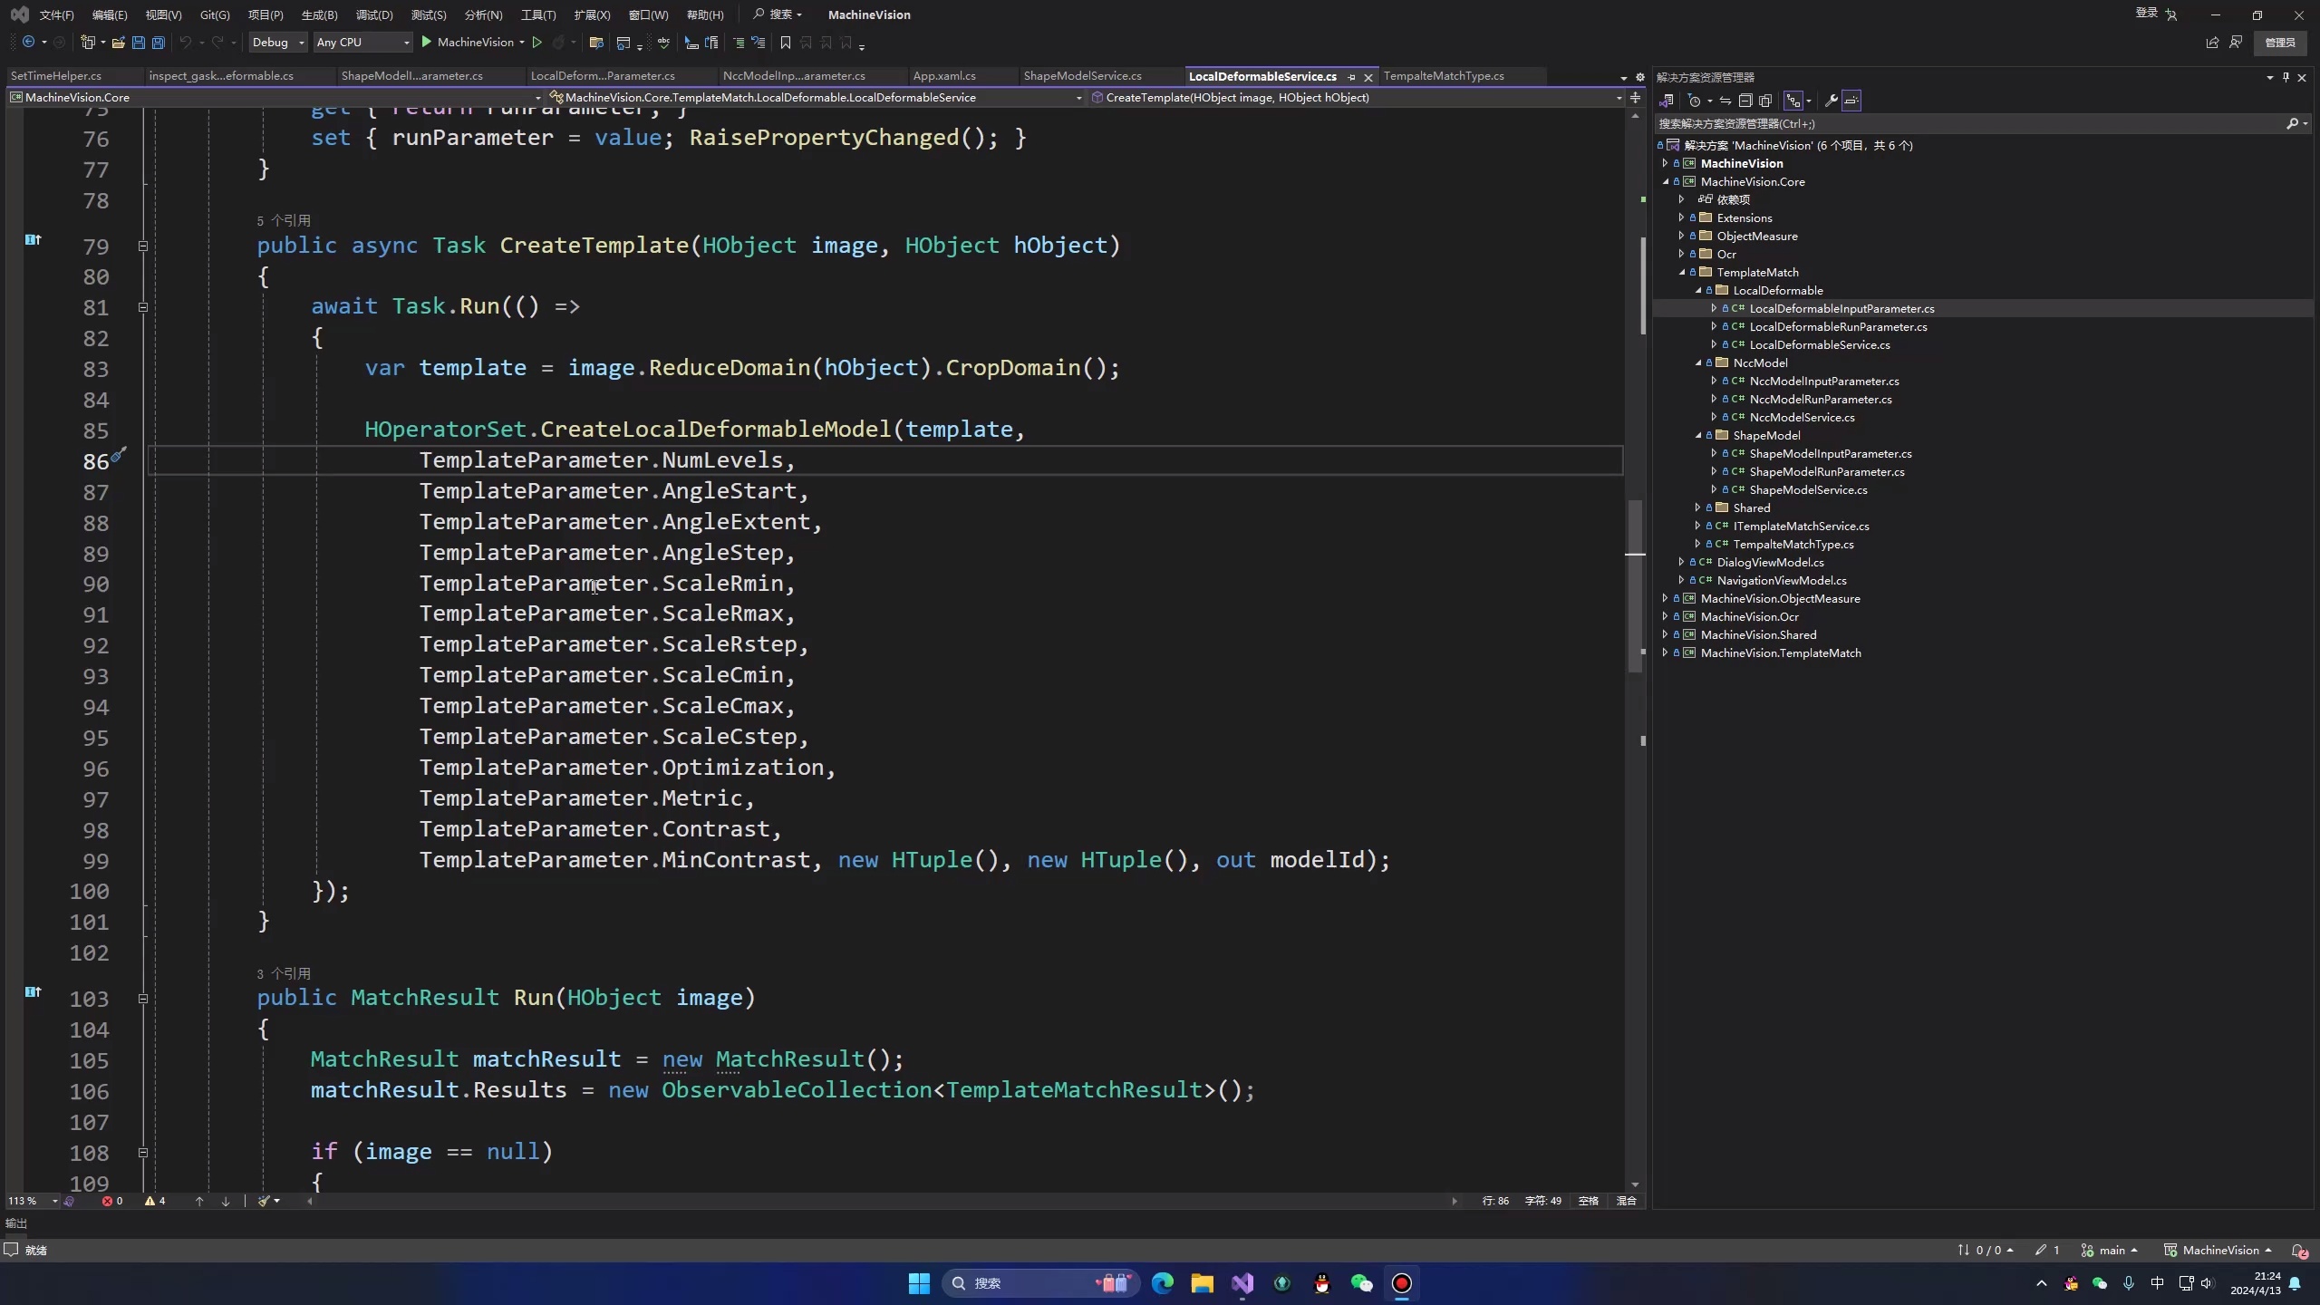Switch to ShapeModelService.cs tab

tap(1082, 76)
